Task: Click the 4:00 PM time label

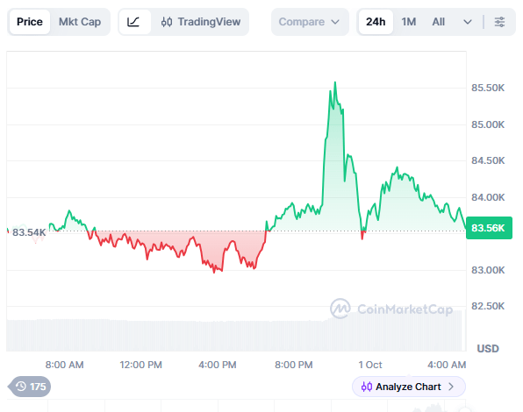Action: 217,365
